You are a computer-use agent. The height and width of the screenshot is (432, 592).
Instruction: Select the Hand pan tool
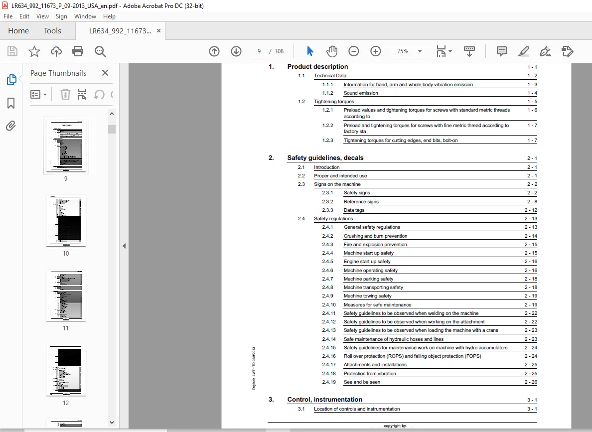pyautogui.click(x=332, y=51)
